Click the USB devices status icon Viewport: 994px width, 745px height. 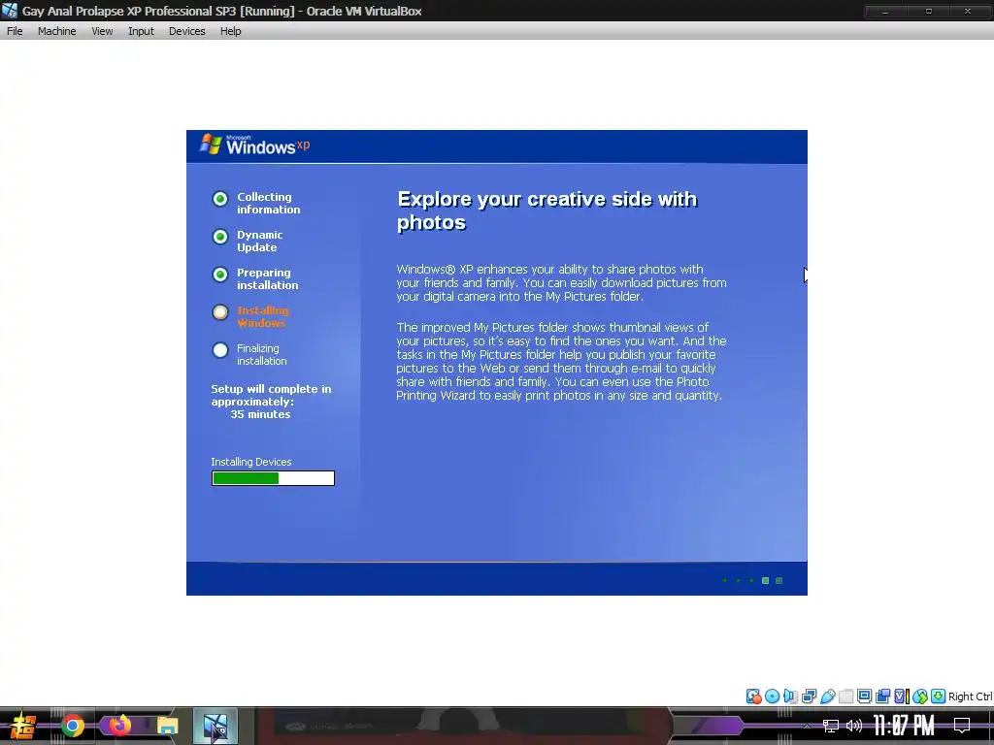tap(827, 696)
